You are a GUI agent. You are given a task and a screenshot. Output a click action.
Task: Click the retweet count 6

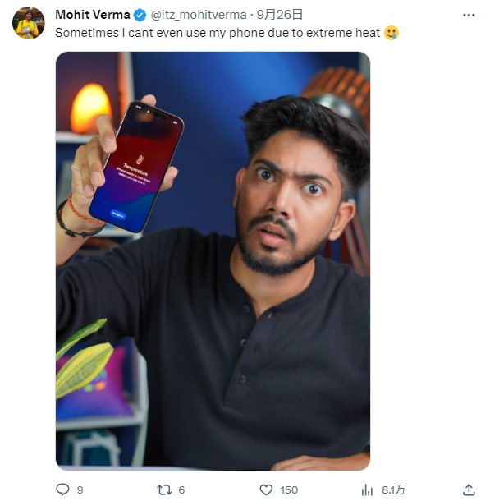(181, 490)
